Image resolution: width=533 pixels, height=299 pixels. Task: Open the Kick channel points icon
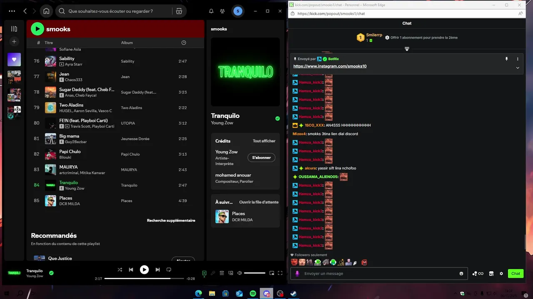[478, 274]
